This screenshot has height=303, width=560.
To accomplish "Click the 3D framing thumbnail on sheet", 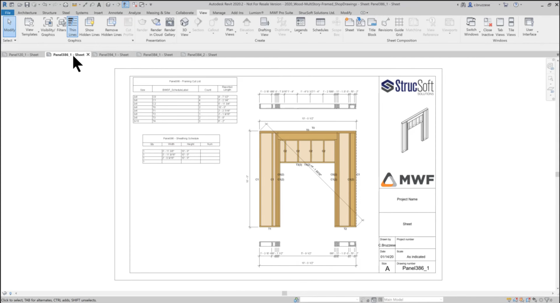I will tap(415, 130).
